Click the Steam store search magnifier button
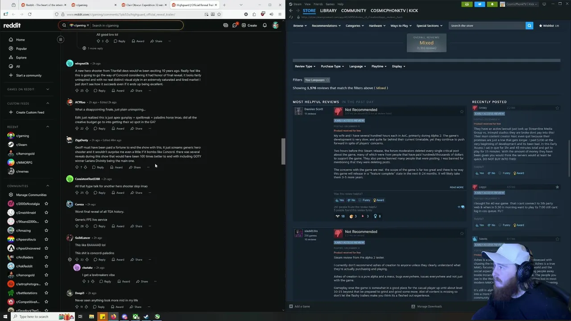571x321 pixels. [x=529, y=25]
